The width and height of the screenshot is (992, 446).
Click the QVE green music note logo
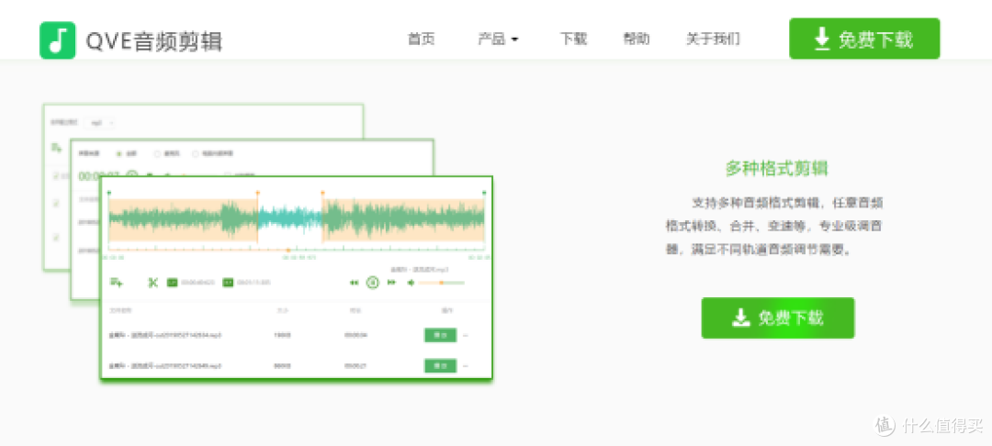click(58, 40)
